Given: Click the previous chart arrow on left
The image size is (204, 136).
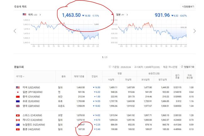Looking at the screenshot, I should pyautogui.click(x=15, y=31).
